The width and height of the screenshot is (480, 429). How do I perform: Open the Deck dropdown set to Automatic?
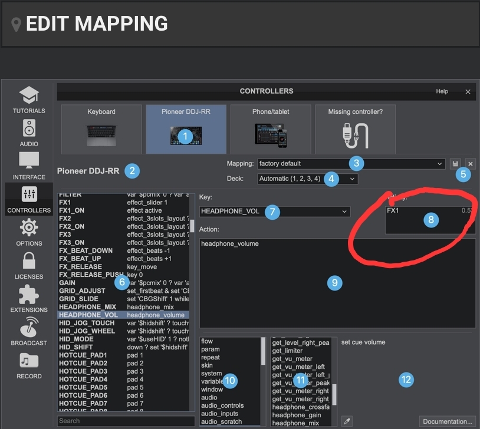point(308,179)
